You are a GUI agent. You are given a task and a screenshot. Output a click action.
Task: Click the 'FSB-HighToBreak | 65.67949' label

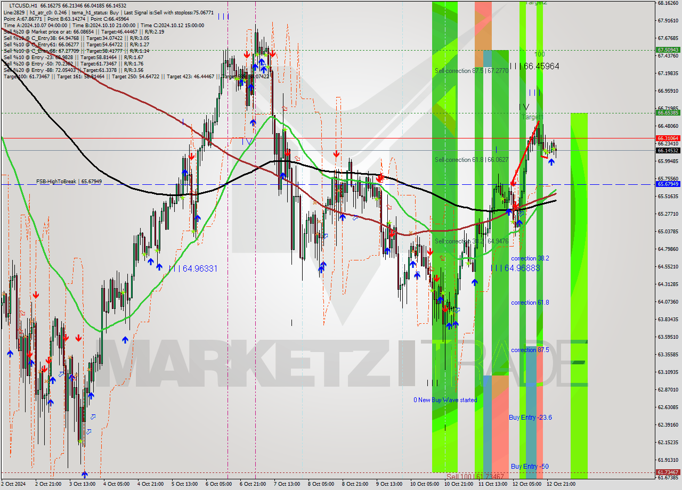click(x=69, y=182)
